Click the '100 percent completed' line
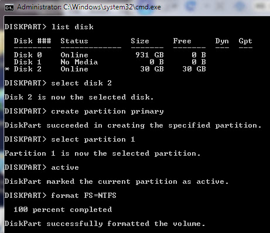Image resolution: width=270 pixels, height=233 pixels. pyautogui.click(x=63, y=210)
